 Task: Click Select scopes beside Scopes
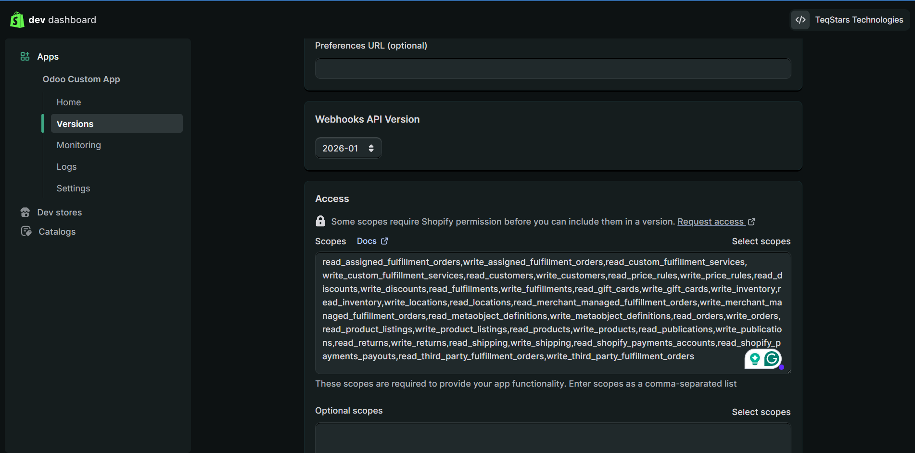761,241
